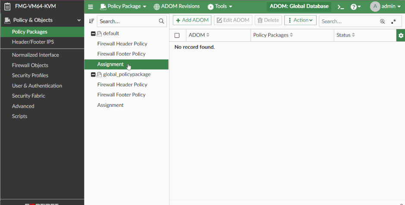The height and width of the screenshot is (205, 405).
Task: Check the select-all checkbox in table header
Action: coord(177,35)
